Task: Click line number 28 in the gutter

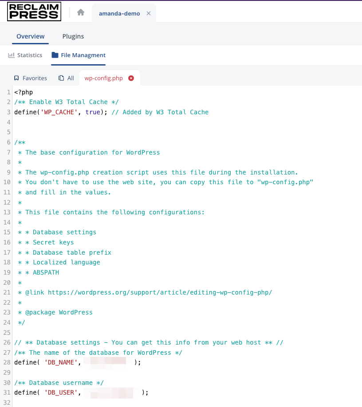Action: (7, 362)
